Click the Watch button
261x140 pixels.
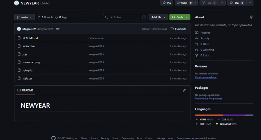(184, 3)
